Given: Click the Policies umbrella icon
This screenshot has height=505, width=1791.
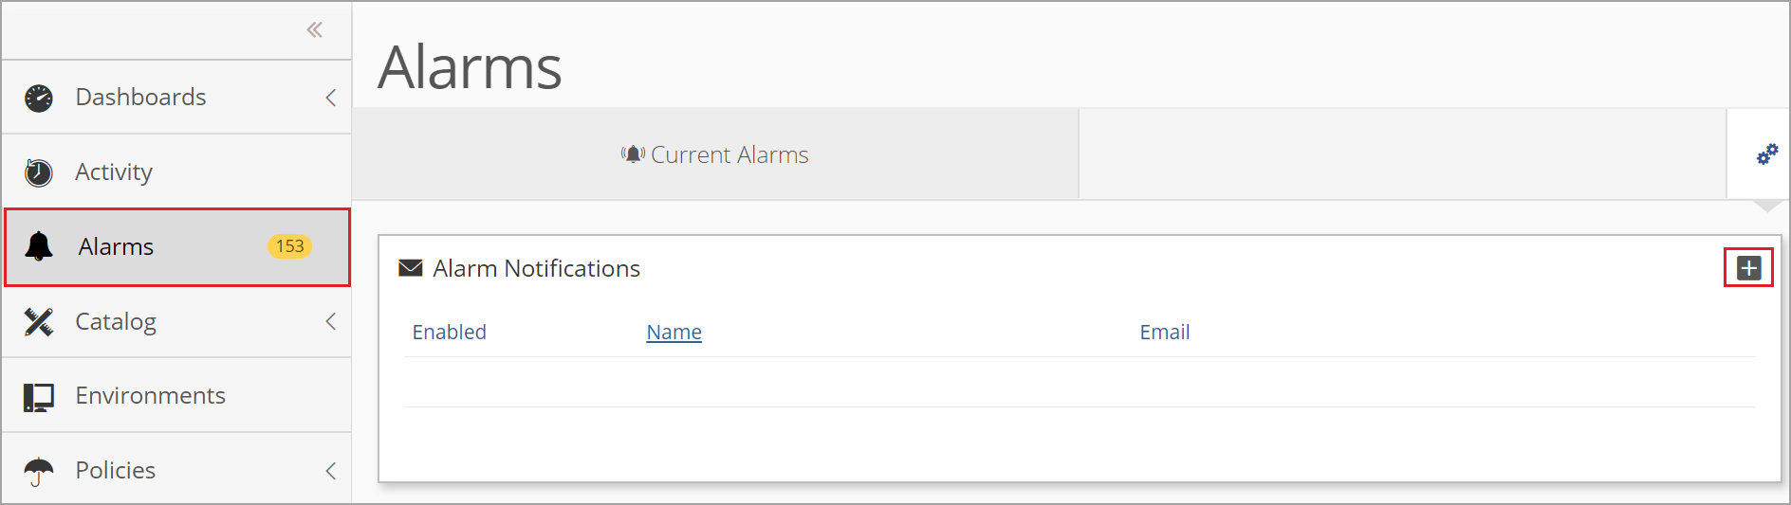Looking at the screenshot, I should click(39, 471).
